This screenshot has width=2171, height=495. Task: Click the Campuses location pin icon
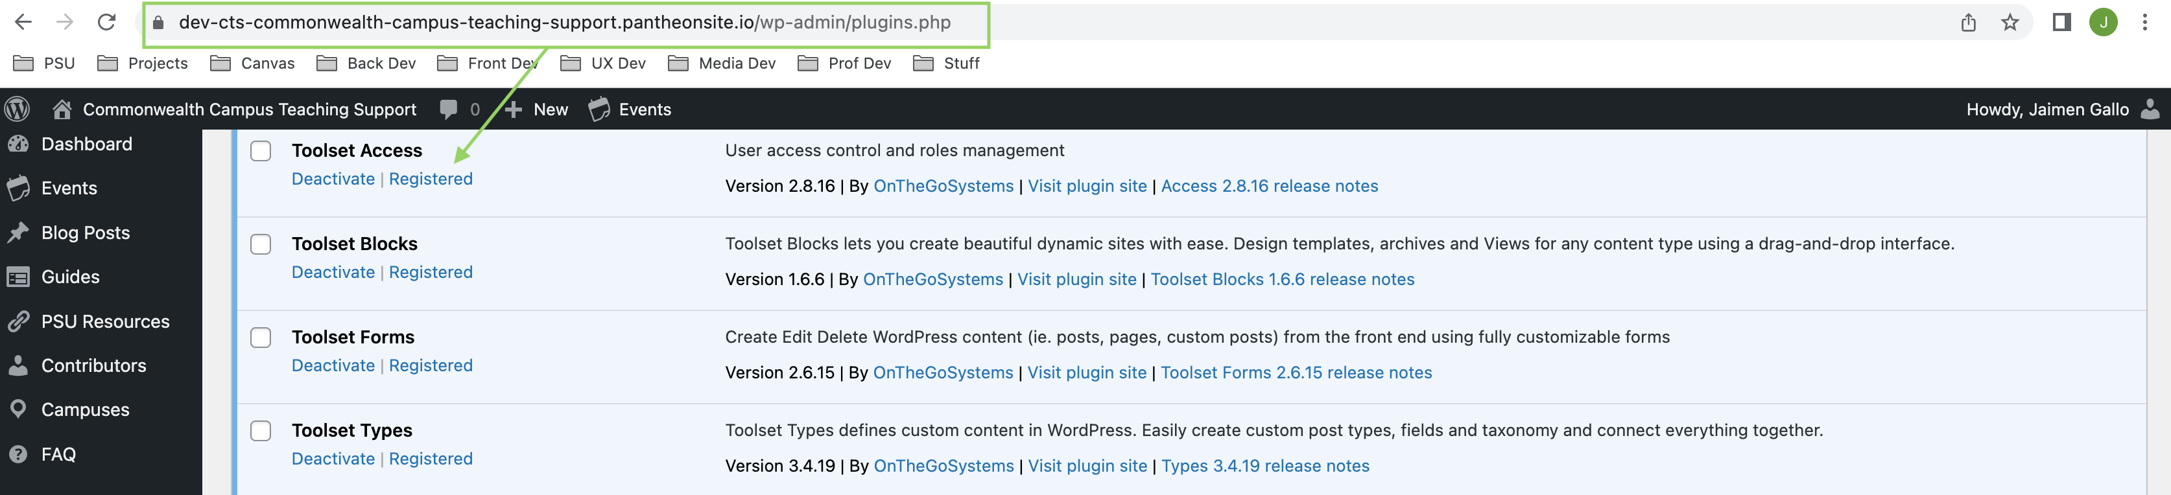(x=19, y=410)
